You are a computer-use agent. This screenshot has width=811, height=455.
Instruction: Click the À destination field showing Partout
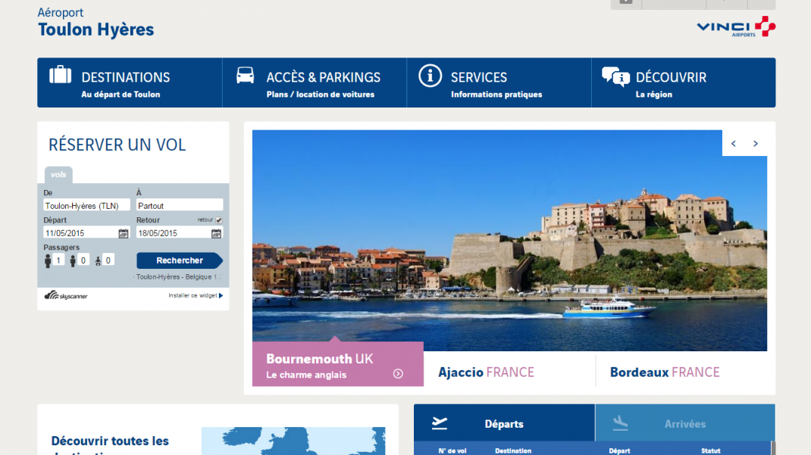pyautogui.click(x=180, y=205)
